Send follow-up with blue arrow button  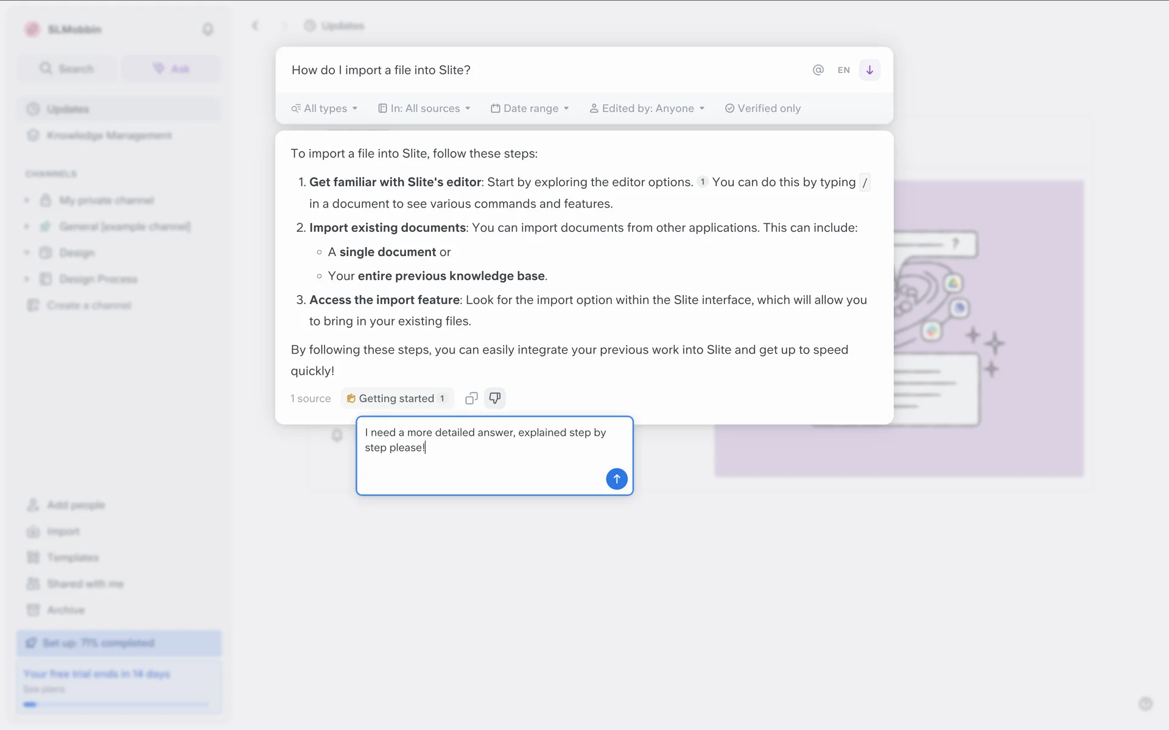[616, 479]
